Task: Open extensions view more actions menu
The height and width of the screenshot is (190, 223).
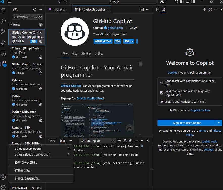Action: tap(40, 9)
